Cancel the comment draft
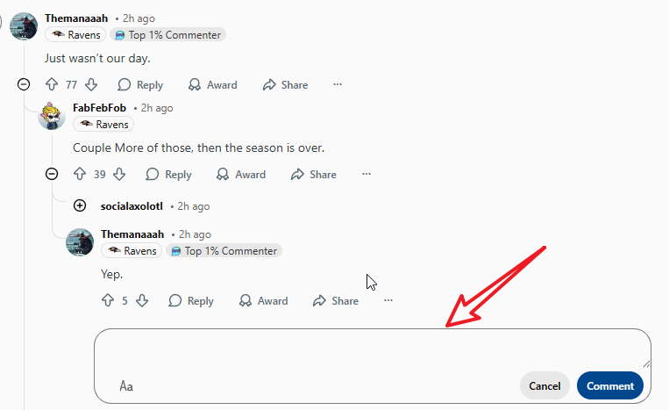Image resolution: width=669 pixels, height=410 pixels. pyautogui.click(x=544, y=386)
